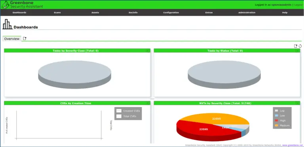Reset dashboard to defaults icon
The width and height of the screenshot is (304, 147).
point(300,46)
